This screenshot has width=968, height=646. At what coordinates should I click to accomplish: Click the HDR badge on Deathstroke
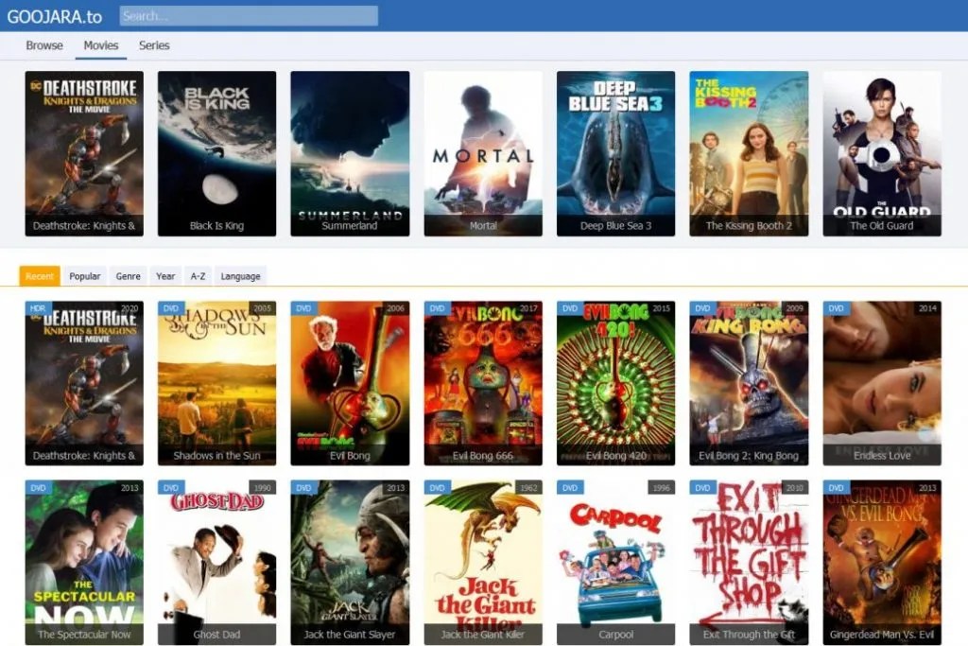coord(38,308)
